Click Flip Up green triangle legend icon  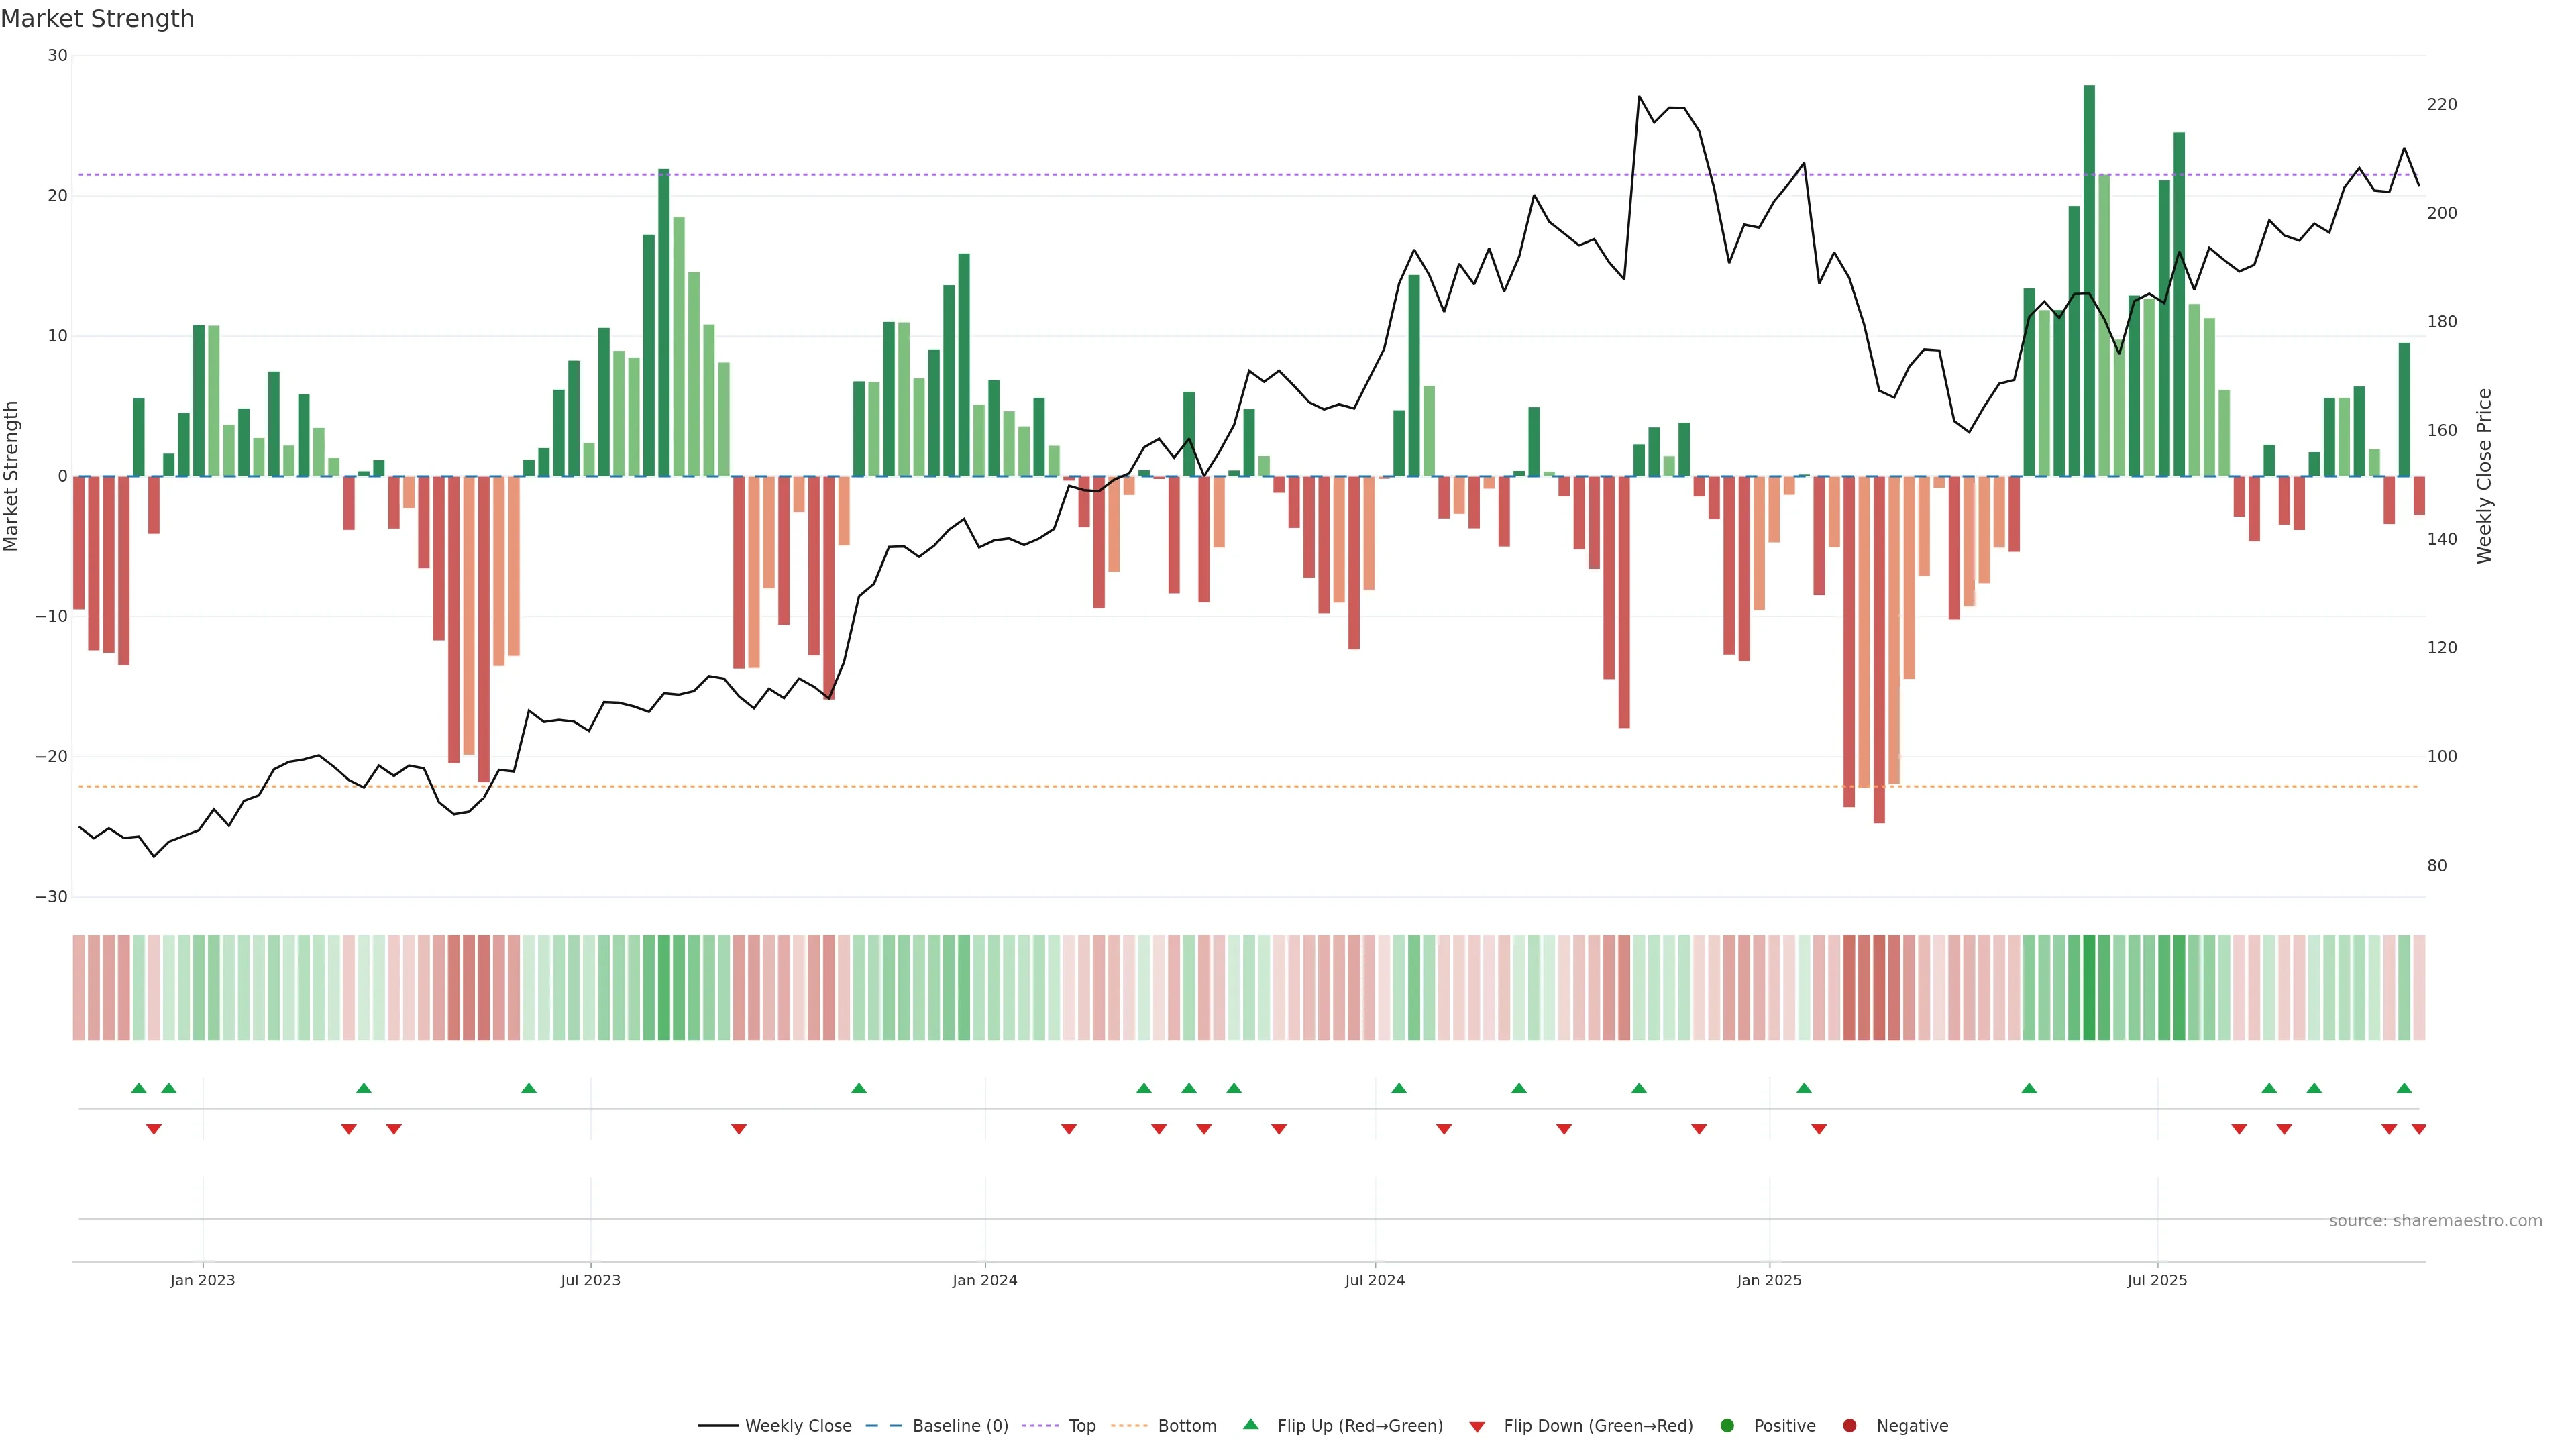[x=1250, y=1425]
